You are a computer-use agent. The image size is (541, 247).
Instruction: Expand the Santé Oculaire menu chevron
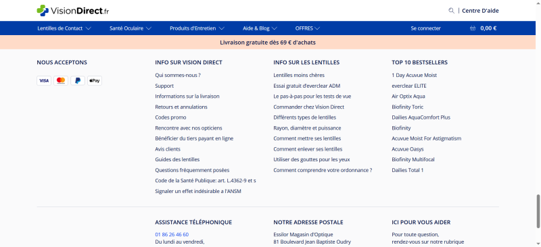pos(149,28)
